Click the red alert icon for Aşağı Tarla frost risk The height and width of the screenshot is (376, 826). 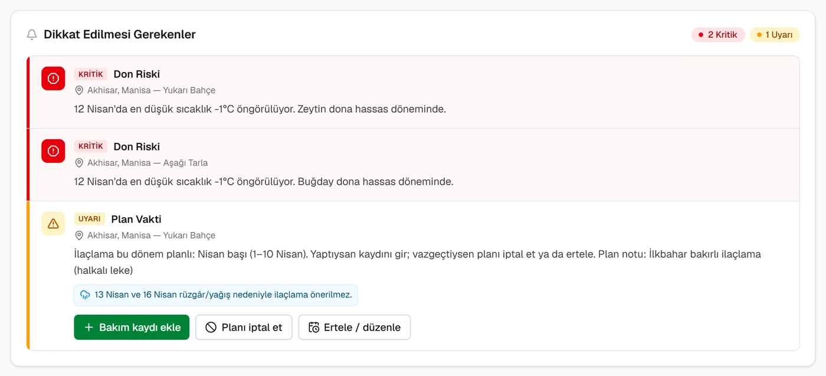tap(53, 151)
